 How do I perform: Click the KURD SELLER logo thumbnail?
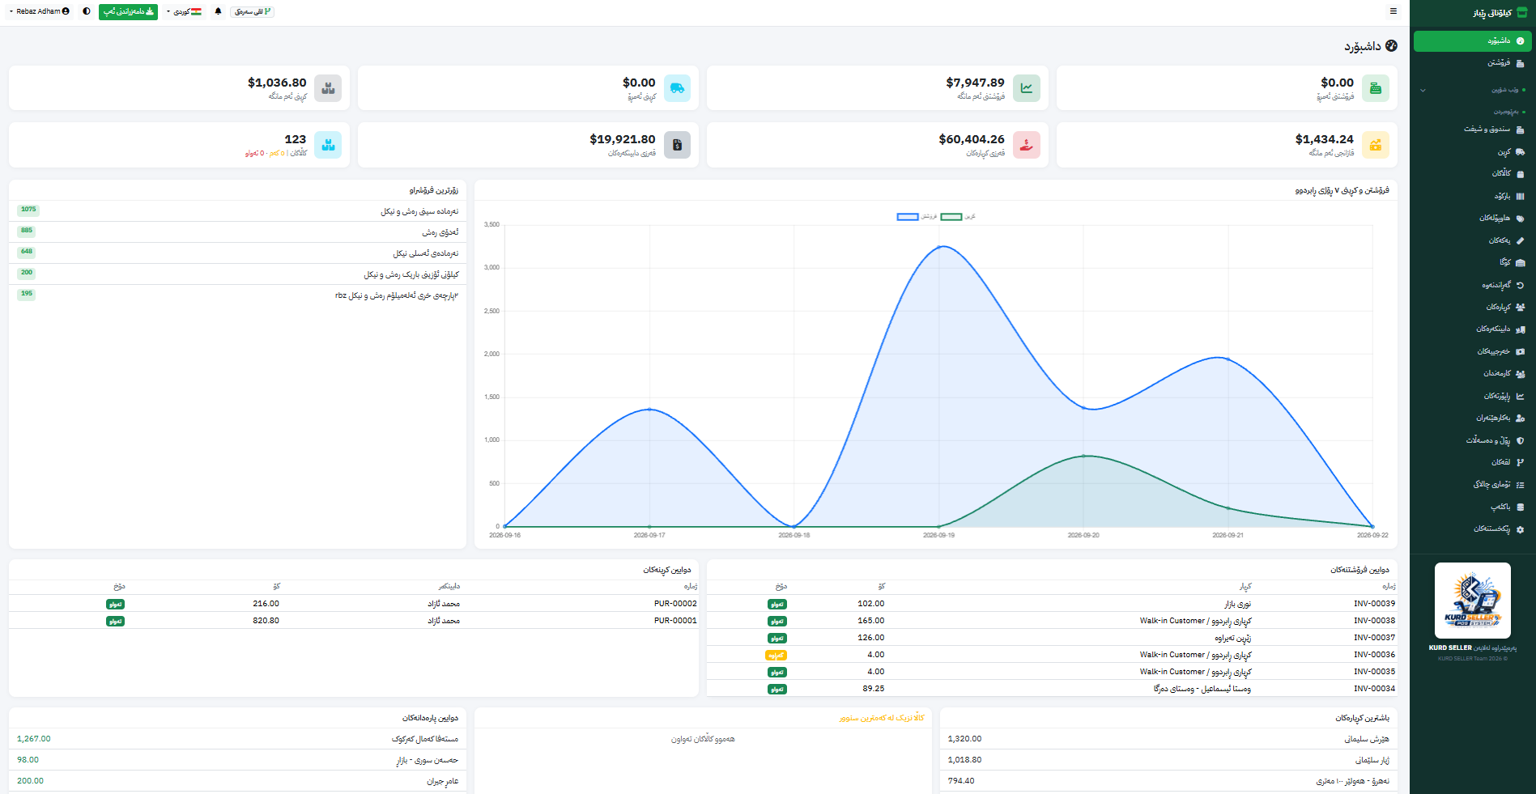1472,601
